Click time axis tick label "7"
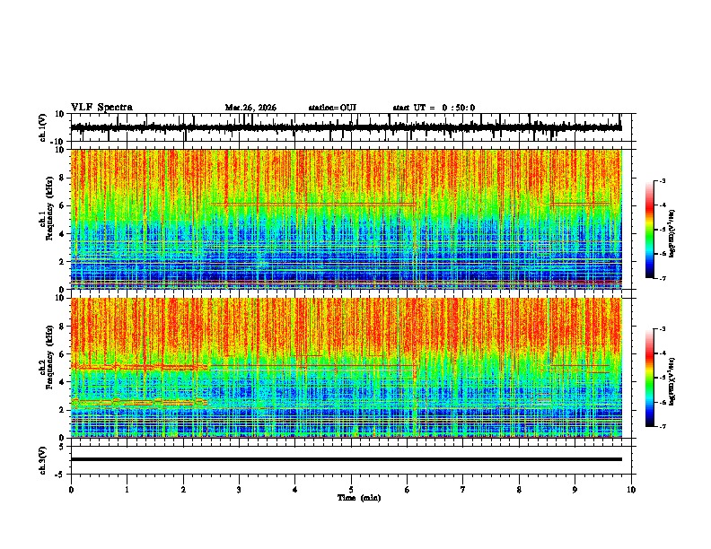This screenshot has width=711, height=549. point(463,490)
